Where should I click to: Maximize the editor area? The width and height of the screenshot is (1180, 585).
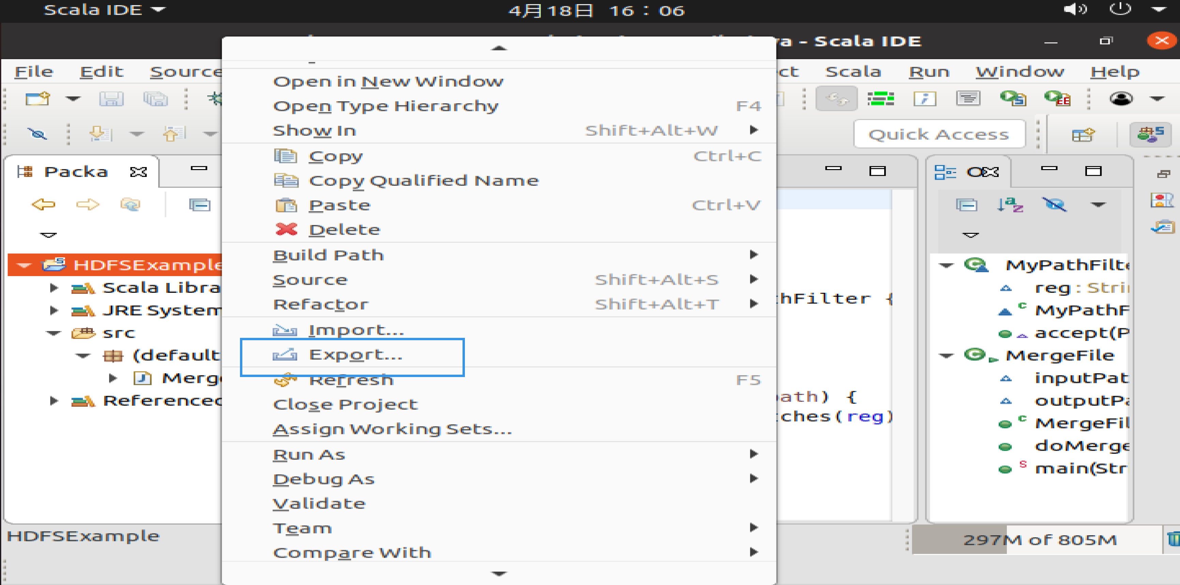coord(878,171)
